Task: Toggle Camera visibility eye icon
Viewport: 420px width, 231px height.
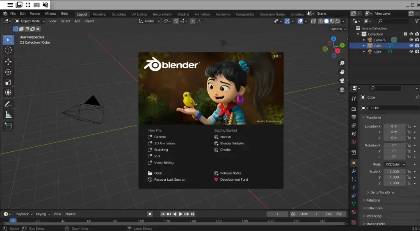Action: 411,40
